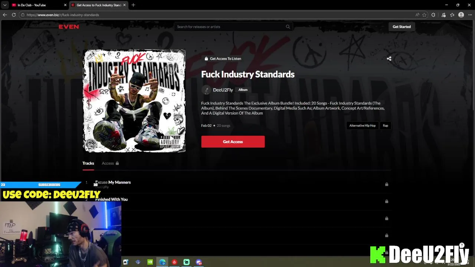Open the media control music icon
The width and height of the screenshot is (475, 267).
(x=443, y=15)
